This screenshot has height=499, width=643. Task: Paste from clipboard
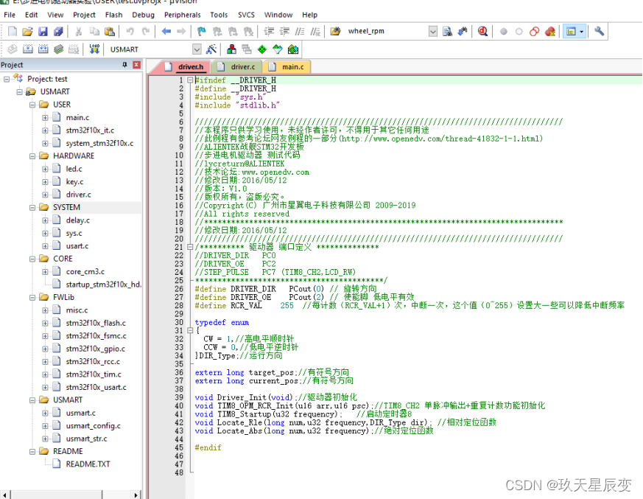point(108,31)
